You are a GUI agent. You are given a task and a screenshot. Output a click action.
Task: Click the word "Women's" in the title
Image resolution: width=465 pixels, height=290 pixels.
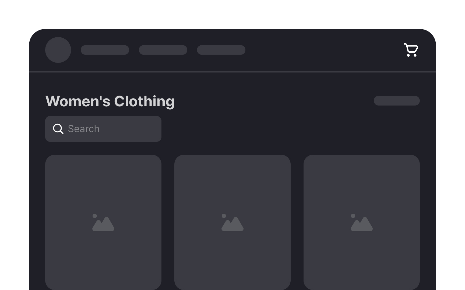coord(78,101)
